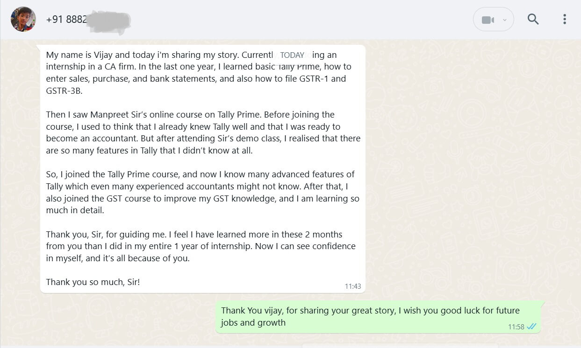Screen dimensions: 581x348
Task: Open the chat search magnifier
Action: tap(533, 19)
